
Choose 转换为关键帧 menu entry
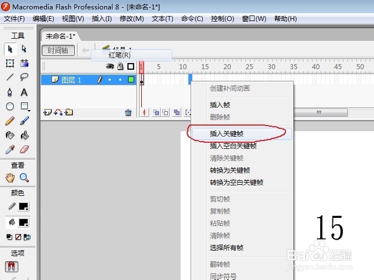pyautogui.click(x=242, y=170)
